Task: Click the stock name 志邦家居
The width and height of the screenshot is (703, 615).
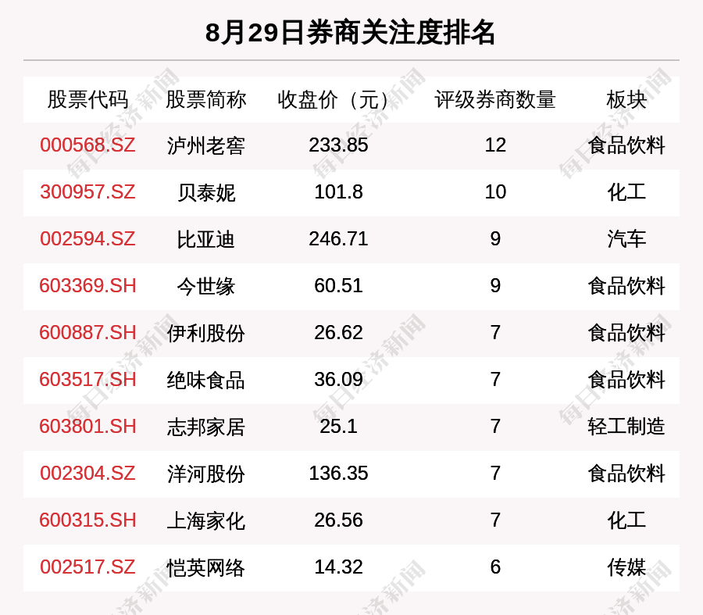Action: pyautogui.click(x=205, y=427)
